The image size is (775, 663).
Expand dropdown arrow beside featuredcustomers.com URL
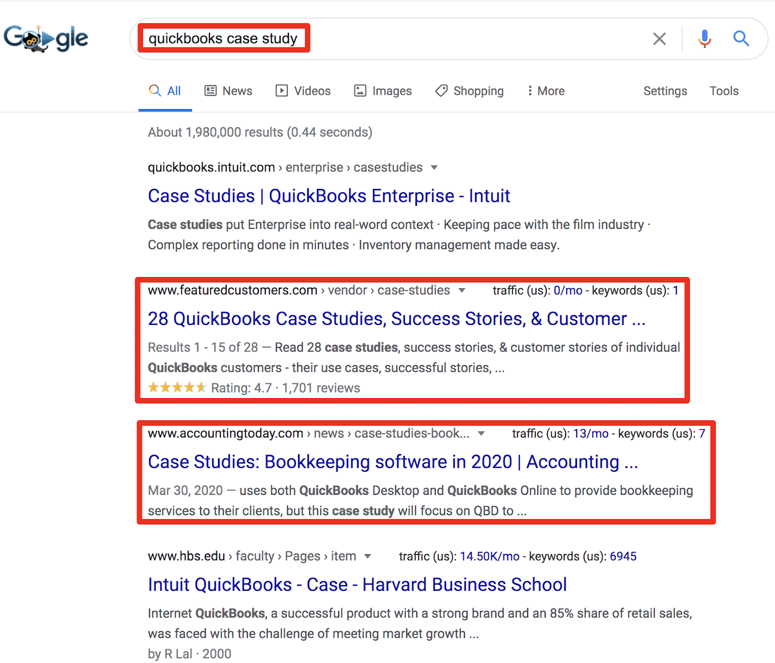click(462, 291)
